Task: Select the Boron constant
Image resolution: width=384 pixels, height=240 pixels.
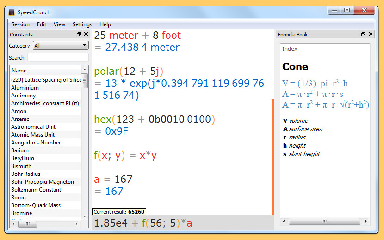Action: [45, 197]
